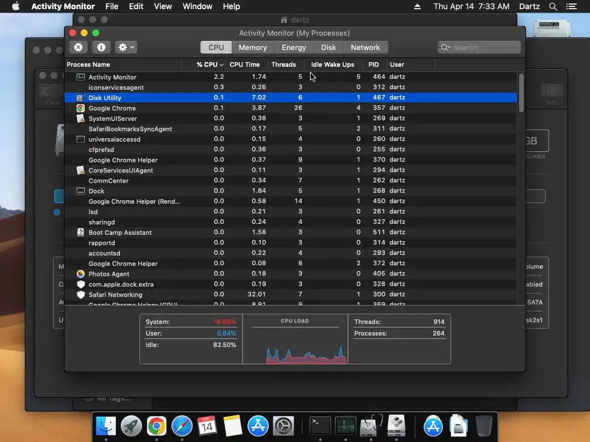Select the sharingd process row
The width and height of the screenshot is (590, 442).
(291, 222)
